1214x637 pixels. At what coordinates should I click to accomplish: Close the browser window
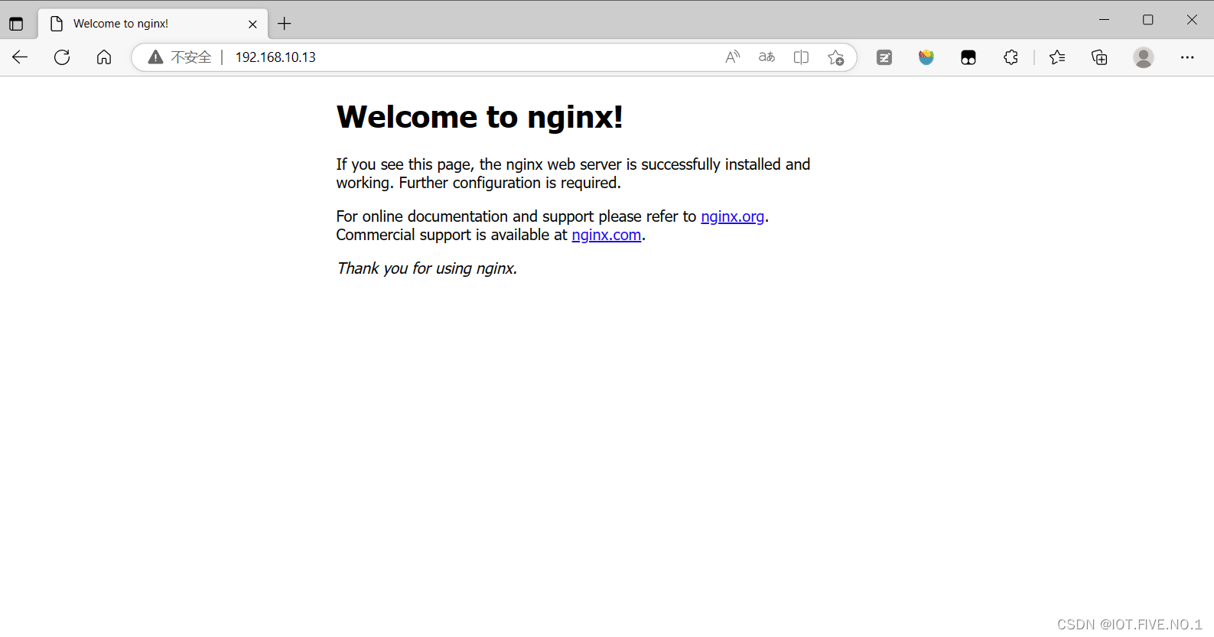tap(1192, 20)
